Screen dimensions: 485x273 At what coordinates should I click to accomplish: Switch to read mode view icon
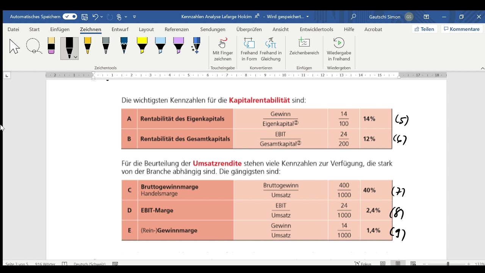pos(383,264)
